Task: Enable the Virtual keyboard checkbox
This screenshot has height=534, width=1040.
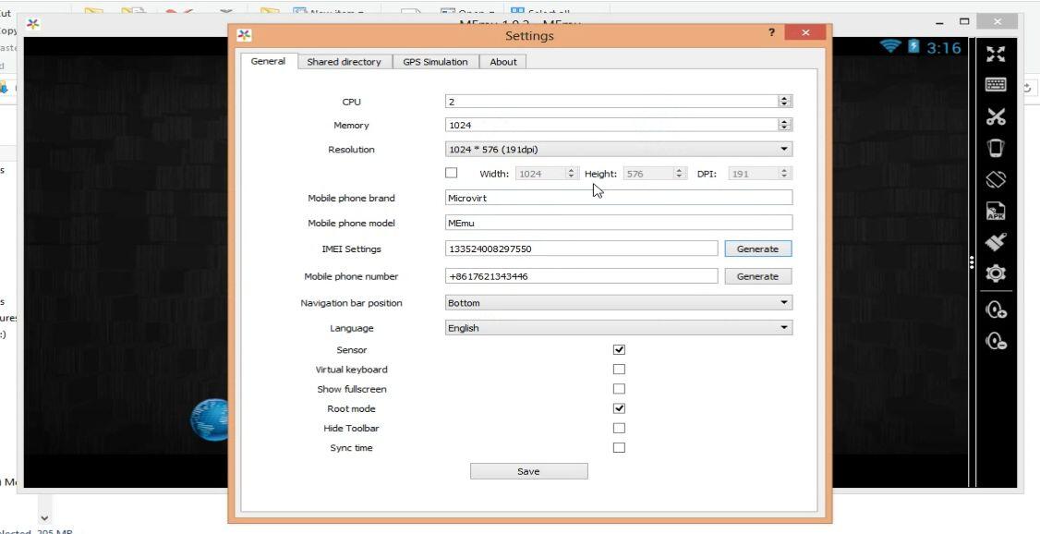Action: tap(619, 369)
